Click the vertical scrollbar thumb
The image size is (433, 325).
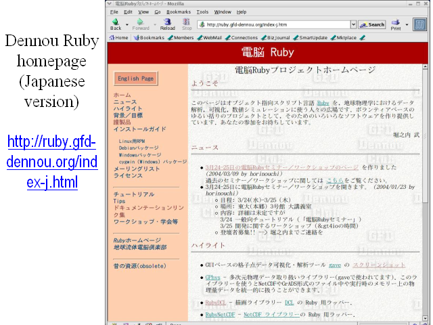click(425, 137)
